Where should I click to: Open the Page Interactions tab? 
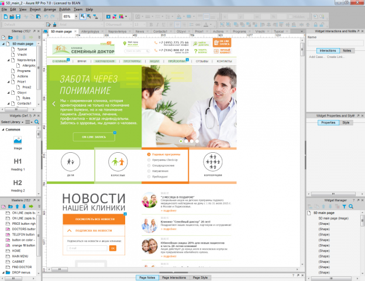click(x=174, y=277)
